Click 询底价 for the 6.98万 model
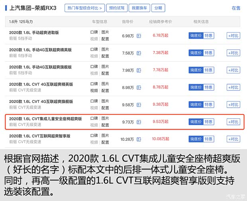Screen dimensions: 247x201 click(x=196, y=36)
